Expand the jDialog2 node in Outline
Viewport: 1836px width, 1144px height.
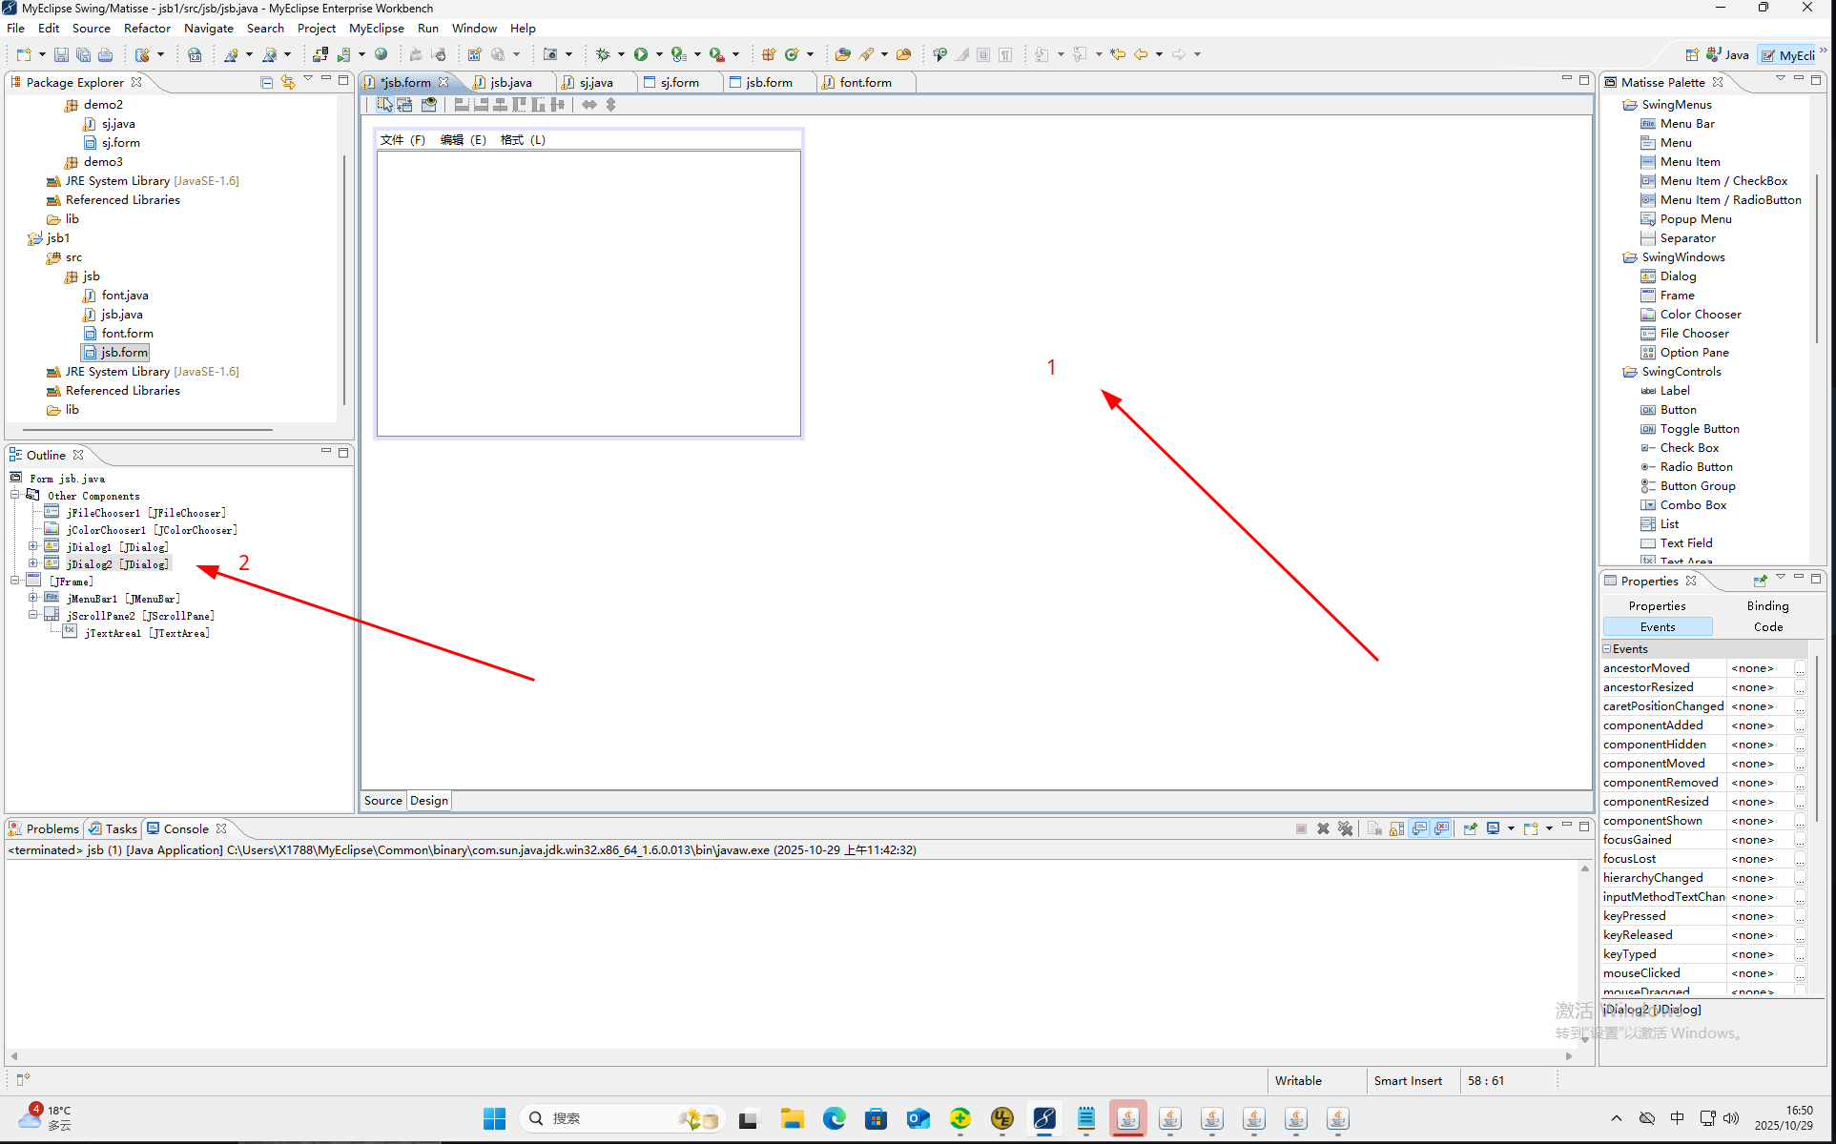(32, 563)
